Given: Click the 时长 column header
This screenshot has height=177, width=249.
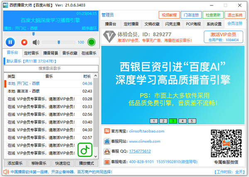Looking at the screenshot, I should (87, 76).
